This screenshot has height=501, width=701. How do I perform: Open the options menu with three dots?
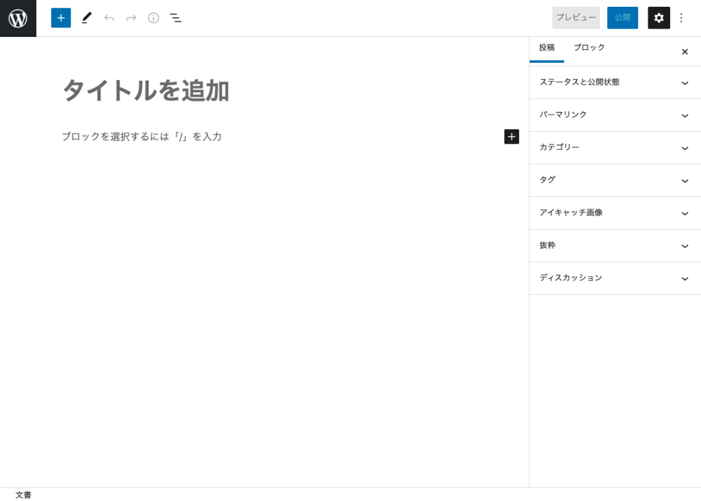pos(681,18)
